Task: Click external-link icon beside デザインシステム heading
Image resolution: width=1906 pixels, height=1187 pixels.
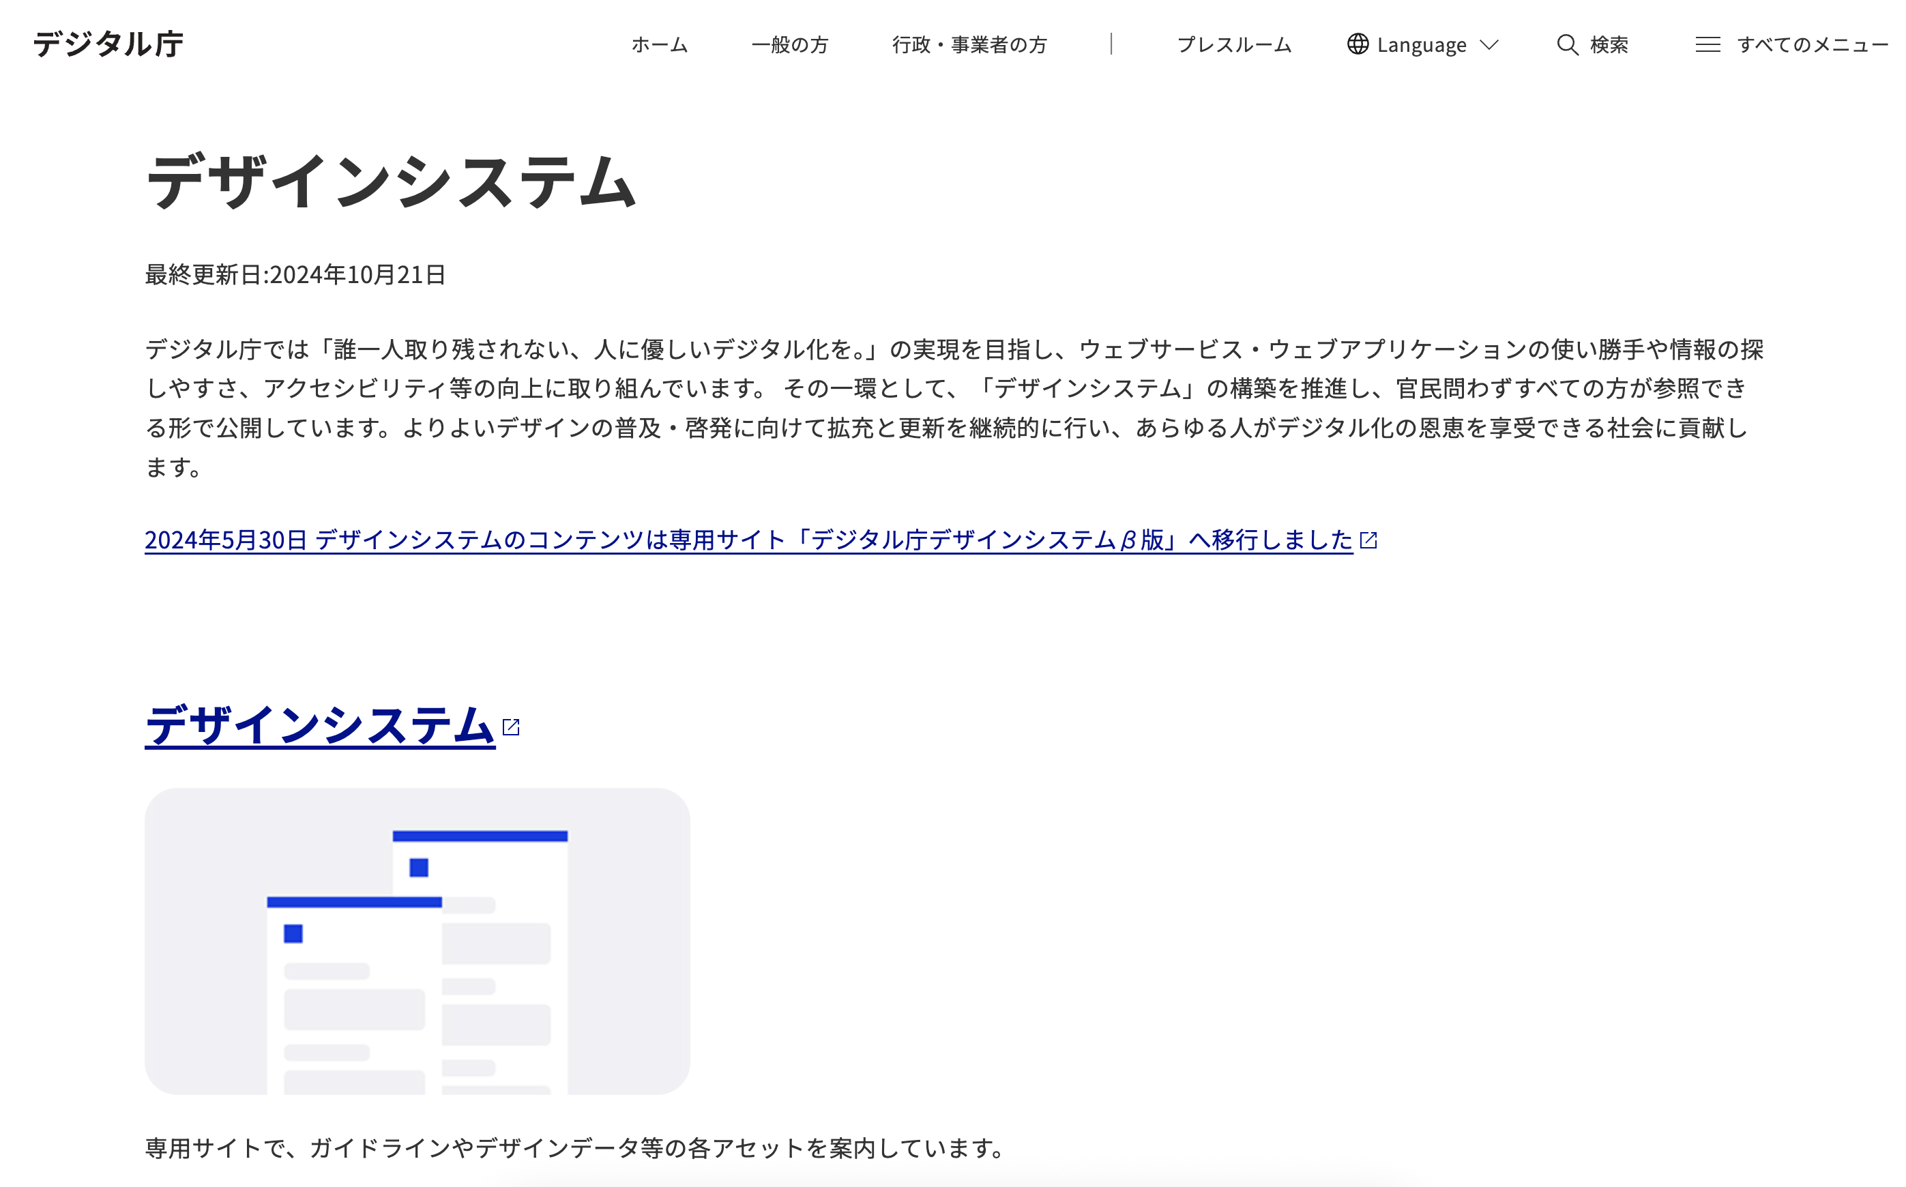Action: point(511,727)
